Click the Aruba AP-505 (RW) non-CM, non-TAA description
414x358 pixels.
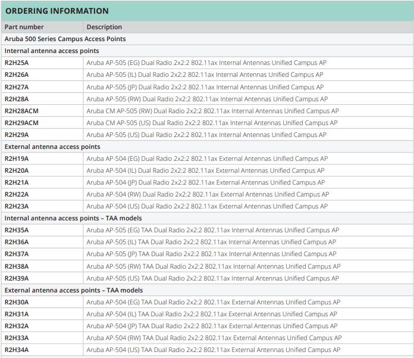(207, 99)
